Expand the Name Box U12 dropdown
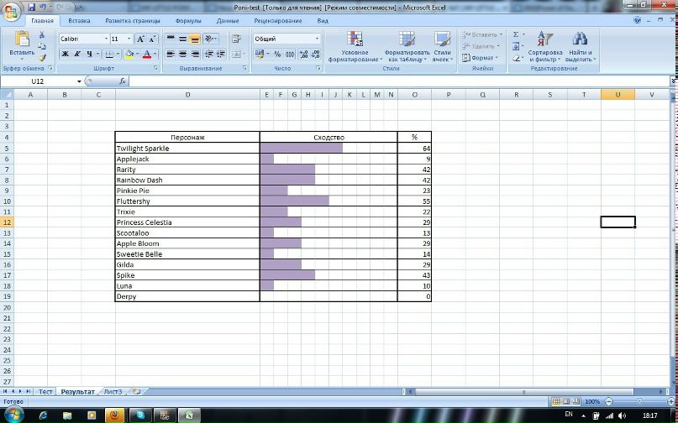This screenshot has height=423, width=678. pos(79,81)
